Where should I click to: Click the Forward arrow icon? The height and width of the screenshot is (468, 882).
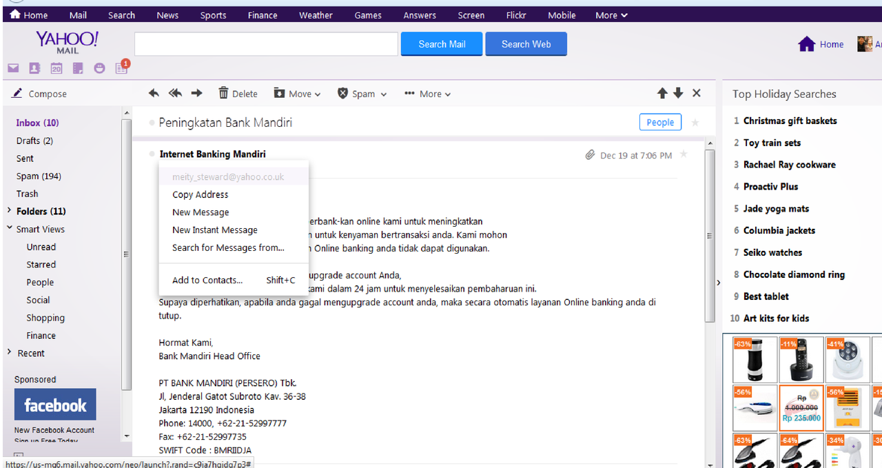coord(197,93)
